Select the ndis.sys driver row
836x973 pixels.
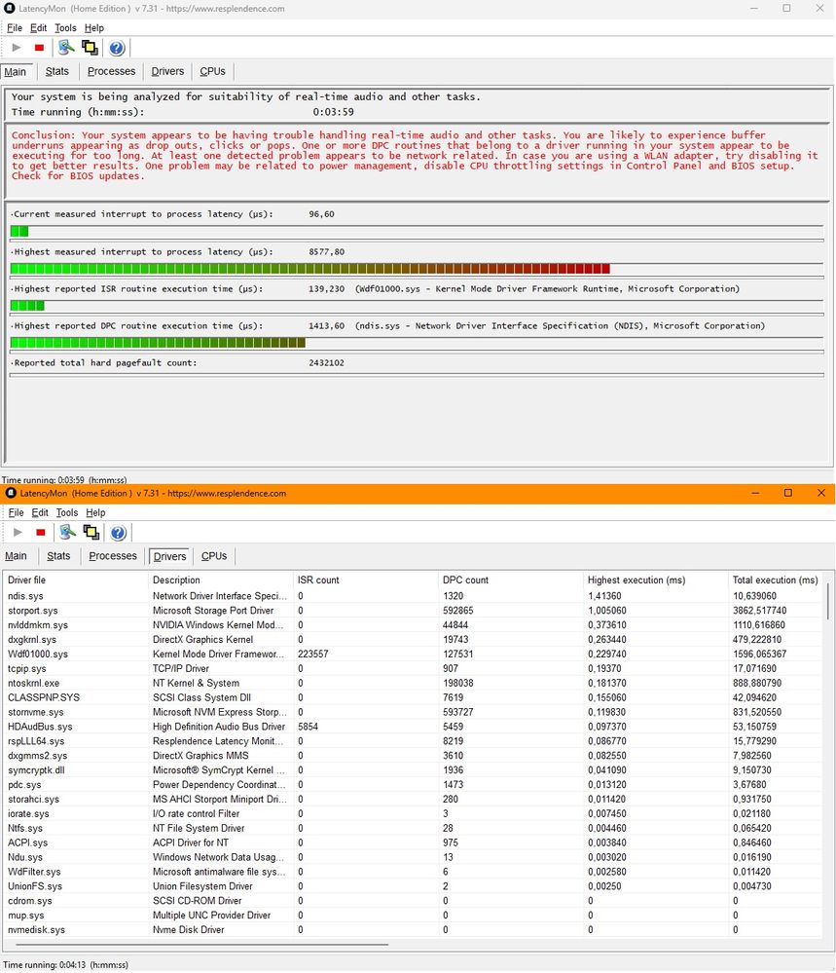point(413,596)
